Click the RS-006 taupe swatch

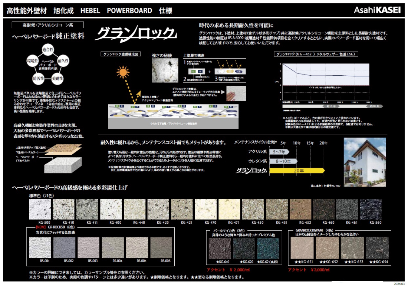[x=161, y=247]
